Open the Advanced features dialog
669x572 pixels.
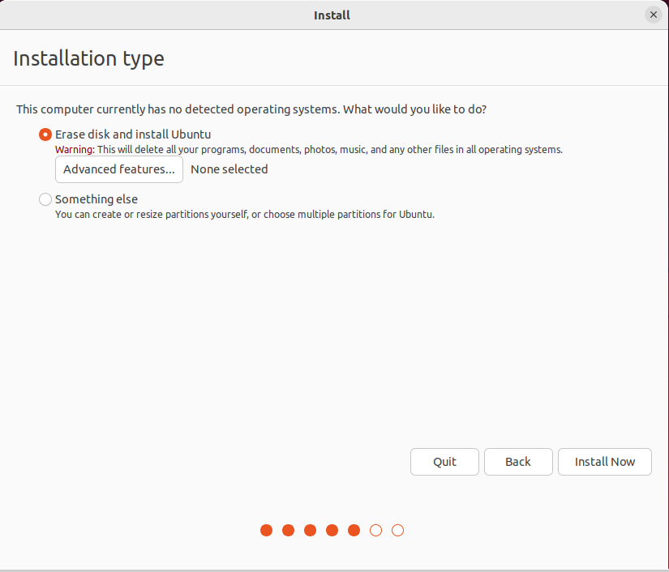tap(119, 169)
